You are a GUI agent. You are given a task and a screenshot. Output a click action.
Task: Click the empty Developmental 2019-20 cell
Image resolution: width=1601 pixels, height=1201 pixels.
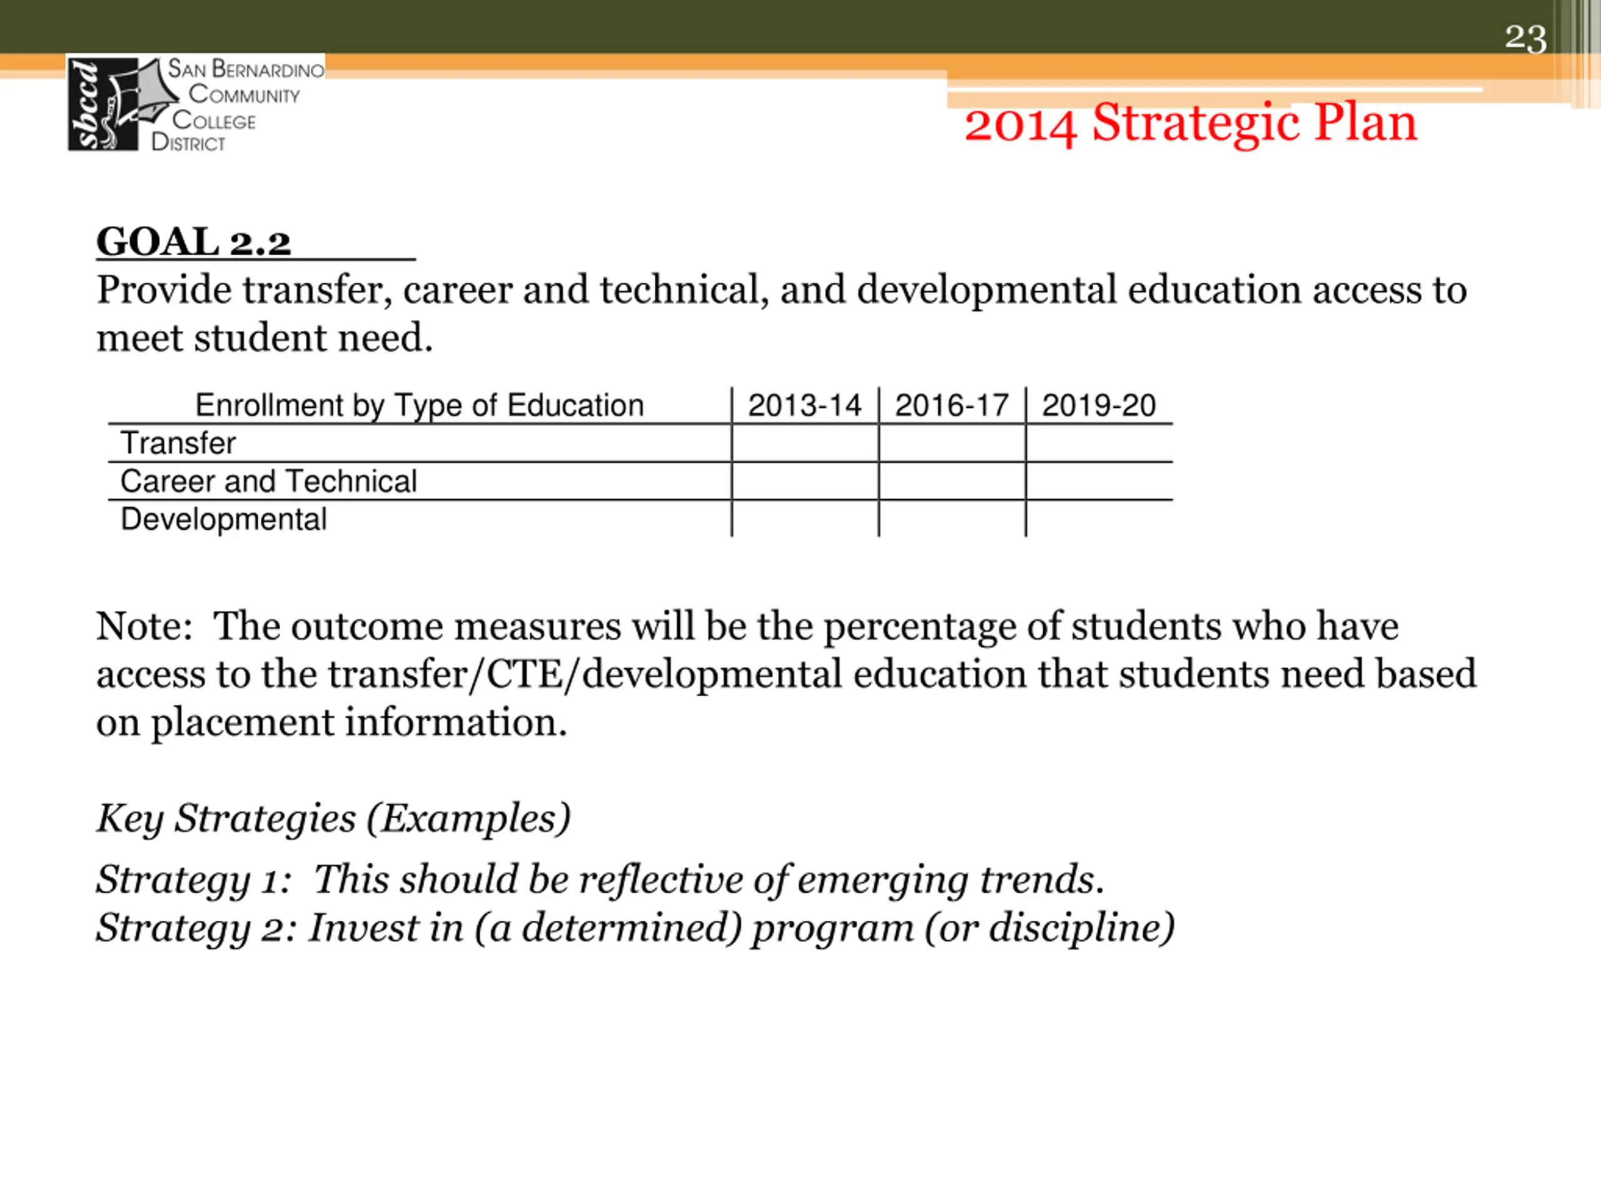click(1099, 519)
